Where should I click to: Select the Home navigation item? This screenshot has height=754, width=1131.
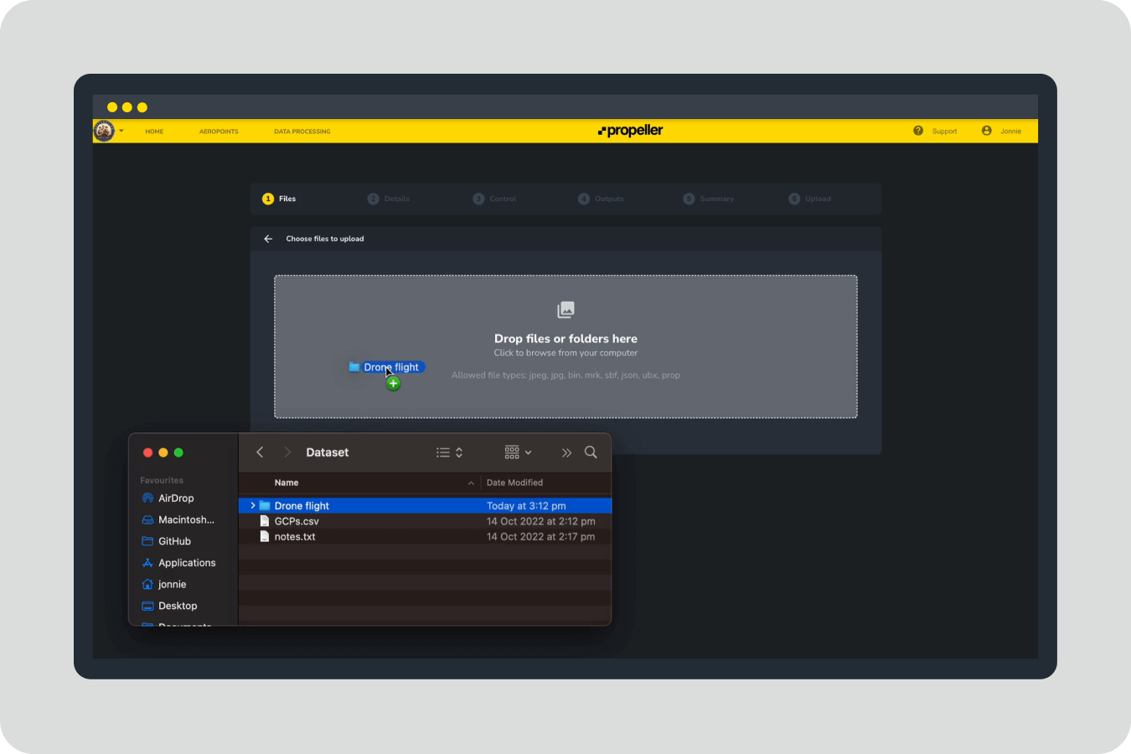click(x=154, y=132)
